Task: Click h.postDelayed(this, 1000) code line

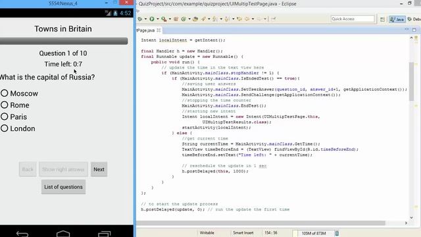Action: coord(215,171)
